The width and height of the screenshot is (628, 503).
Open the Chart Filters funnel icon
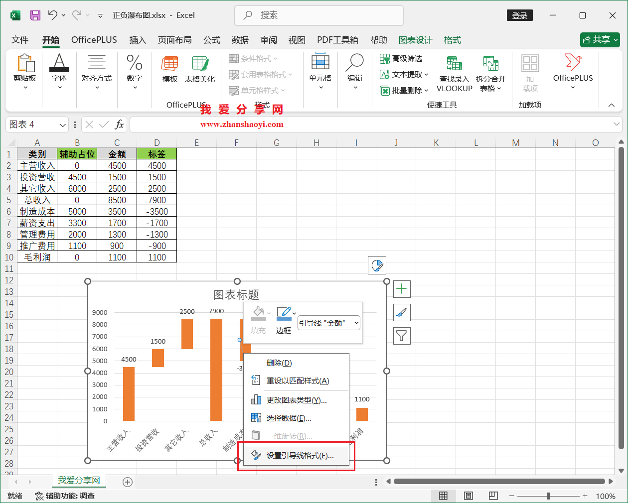point(402,336)
